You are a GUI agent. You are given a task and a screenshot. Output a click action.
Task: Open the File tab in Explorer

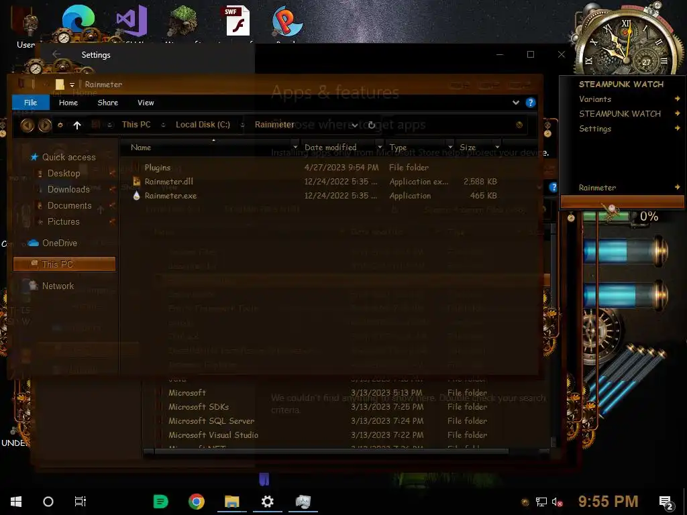31,103
